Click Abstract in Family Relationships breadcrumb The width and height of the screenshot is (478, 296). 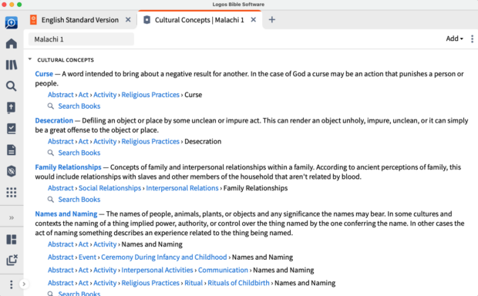coord(61,188)
